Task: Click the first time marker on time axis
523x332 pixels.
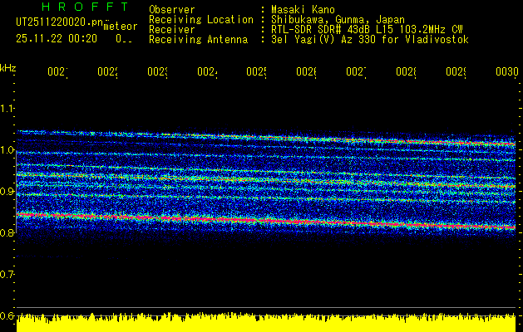Action: coord(57,73)
